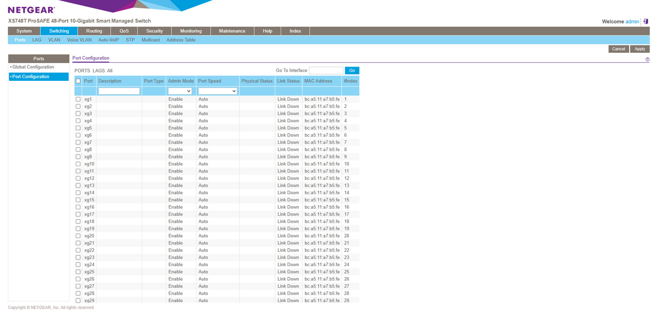
Task: Click the logout icon beside admin
Action: 646,21
